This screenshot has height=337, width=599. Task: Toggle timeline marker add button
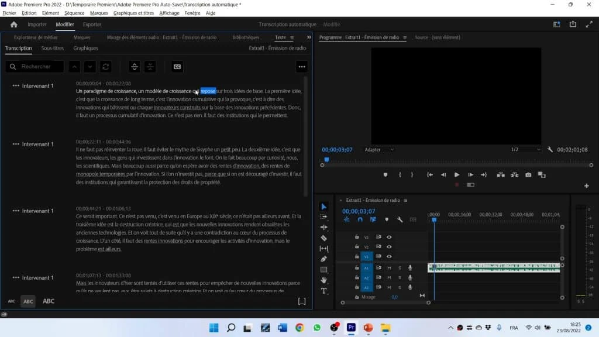387,219
